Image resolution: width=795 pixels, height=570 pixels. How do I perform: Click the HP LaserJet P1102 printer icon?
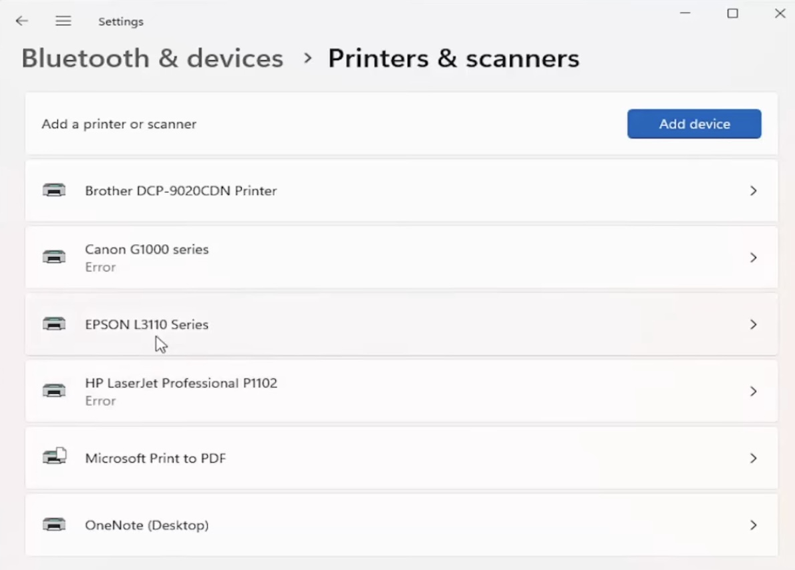54,391
